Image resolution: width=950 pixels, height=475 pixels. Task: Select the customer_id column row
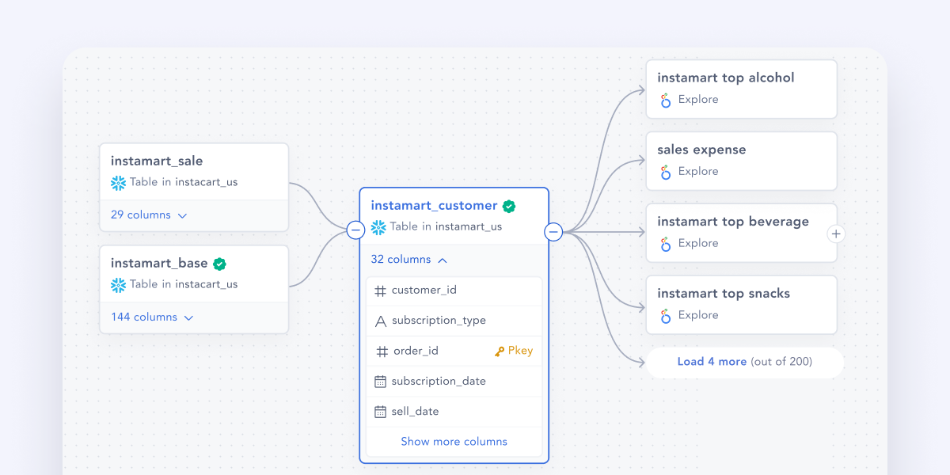[454, 291]
